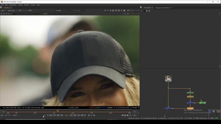Click the pencil edit icon in Properties
Viewport: 221px width, 124px height.
point(149,11)
